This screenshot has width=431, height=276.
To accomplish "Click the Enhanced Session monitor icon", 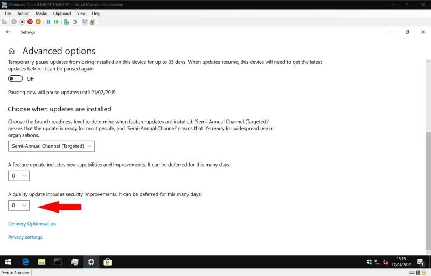I will (x=85, y=22).
